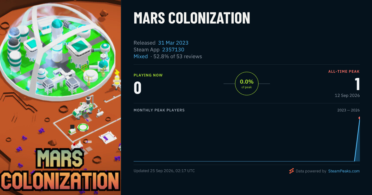
Task: Click the 12 Sep 2026 peak date
Action: [347, 95]
